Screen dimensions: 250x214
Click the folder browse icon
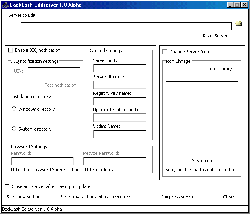click(x=238, y=24)
